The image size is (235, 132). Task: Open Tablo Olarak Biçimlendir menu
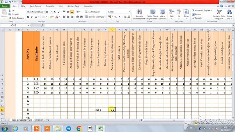(153, 14)
